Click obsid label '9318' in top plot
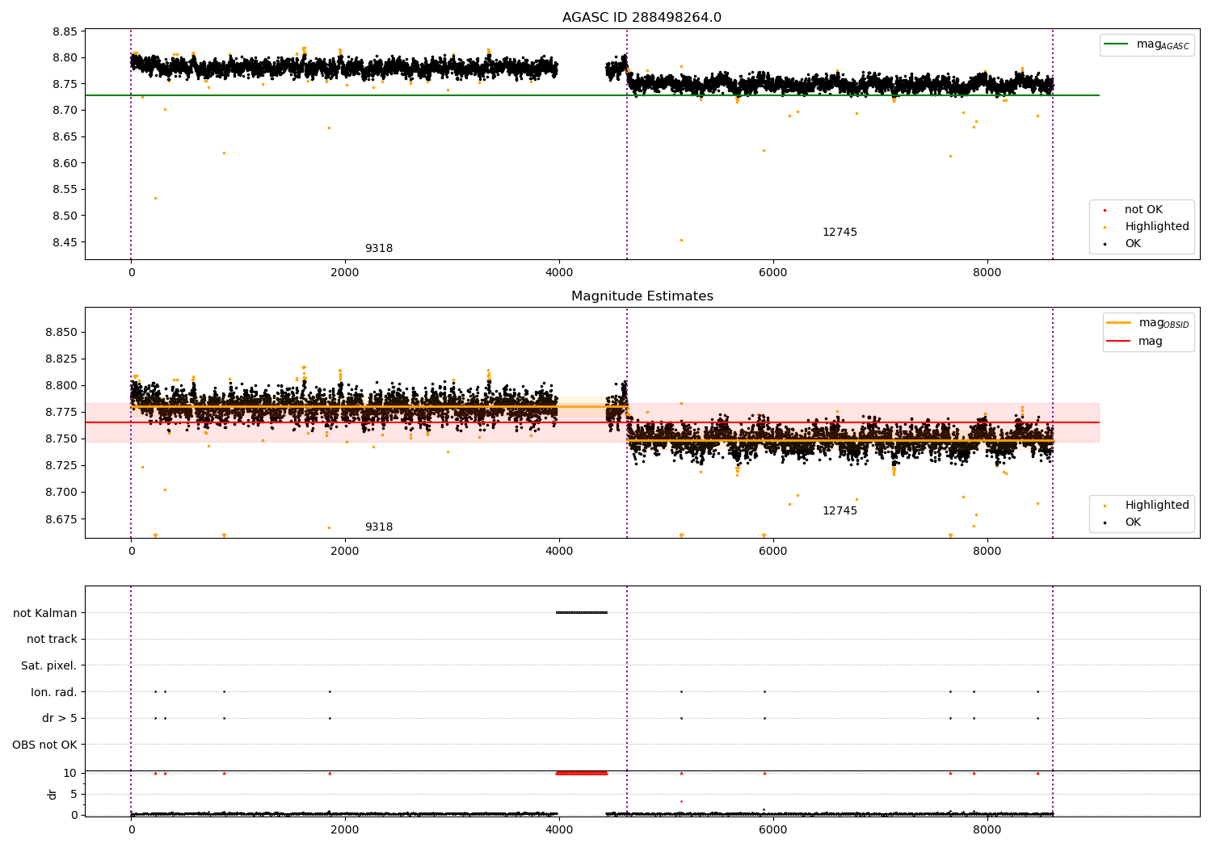 tap(379, 249)
